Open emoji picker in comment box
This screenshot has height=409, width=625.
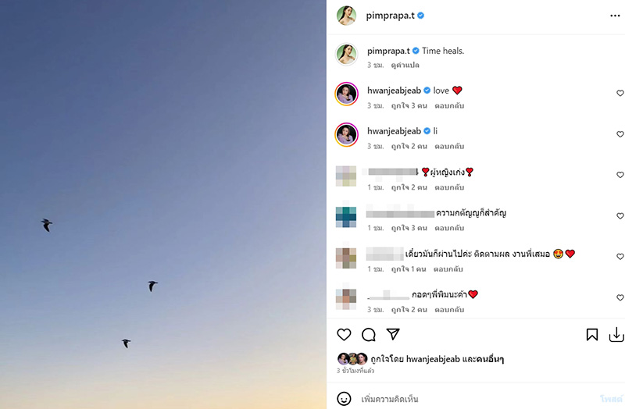pos(344,398)
